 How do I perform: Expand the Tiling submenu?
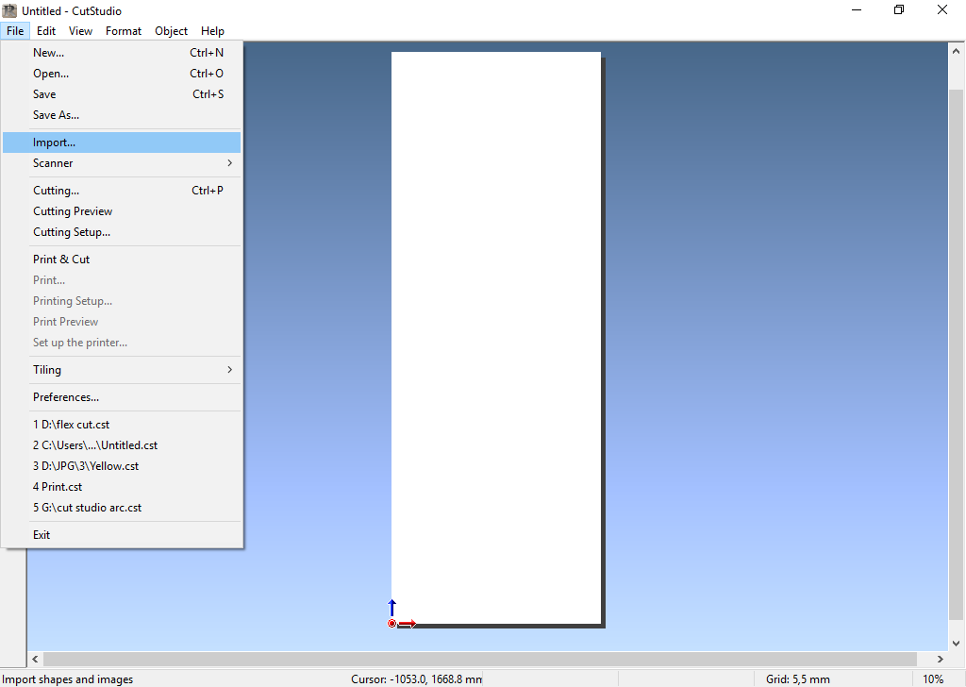122,370
